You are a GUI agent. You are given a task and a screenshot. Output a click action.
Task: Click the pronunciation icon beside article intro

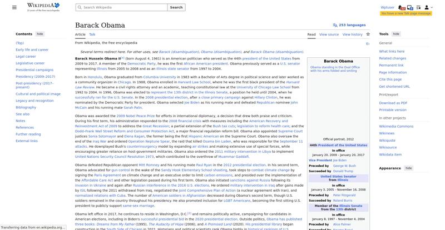pos(367,43)
